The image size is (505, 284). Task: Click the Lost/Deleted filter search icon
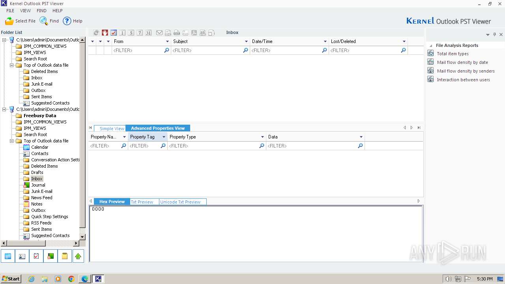point(403,50)
